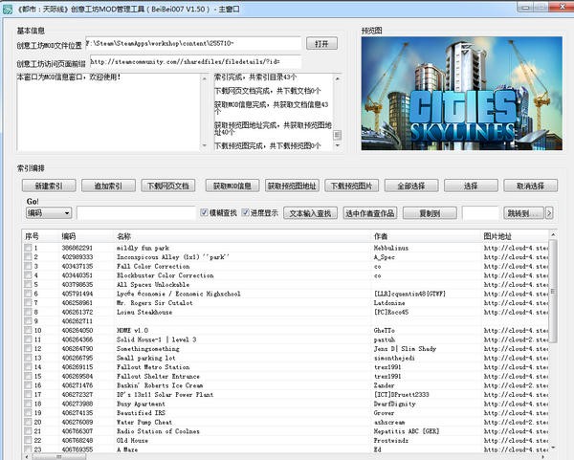The height and width of the screenshot is (460, 574).
Task: Click the 下载网页文档 button
Action: coord(168,186)
